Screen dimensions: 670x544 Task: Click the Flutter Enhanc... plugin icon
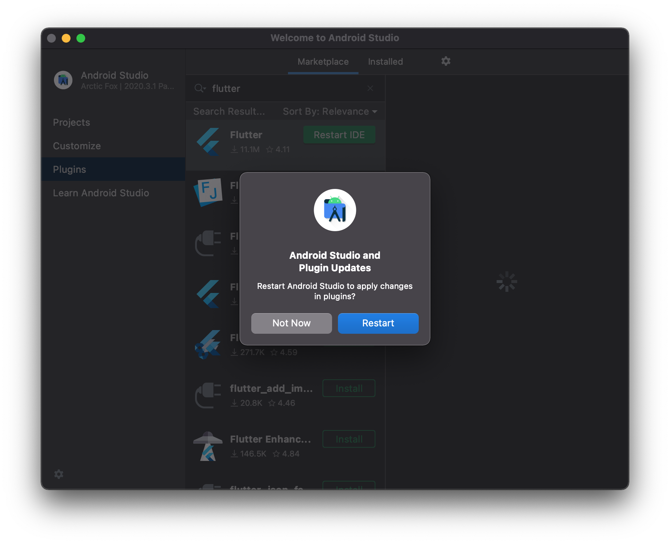(208, 446)
